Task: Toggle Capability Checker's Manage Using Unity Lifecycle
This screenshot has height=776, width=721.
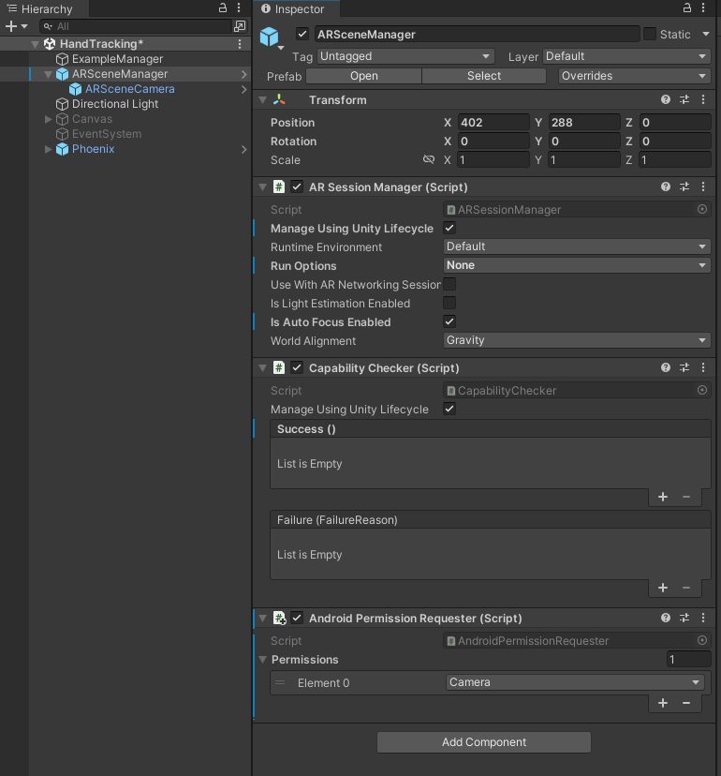Action: point(449,410)
